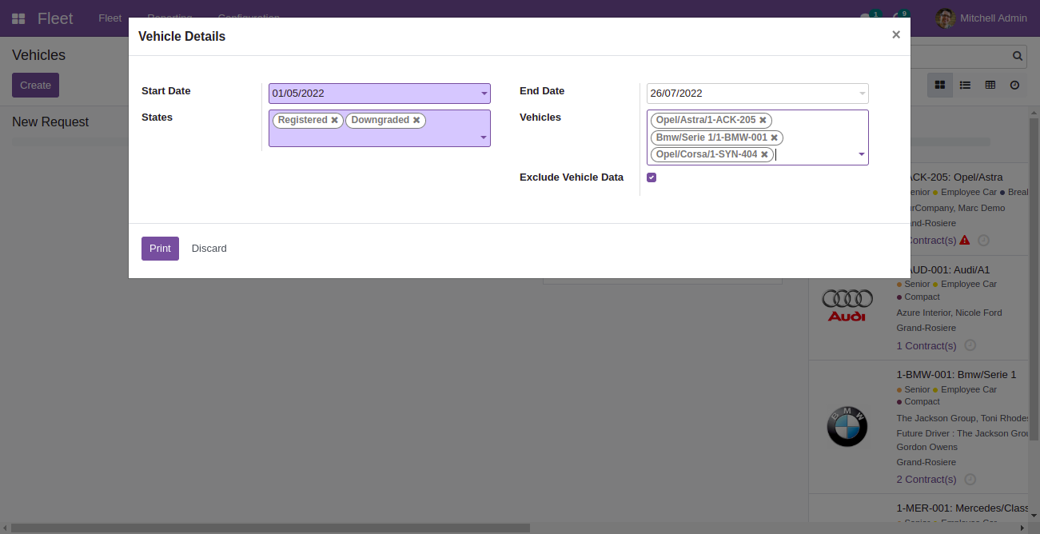Switch to the table grid view icon
The image size is (1040, 534).
(x=990, y=85)
